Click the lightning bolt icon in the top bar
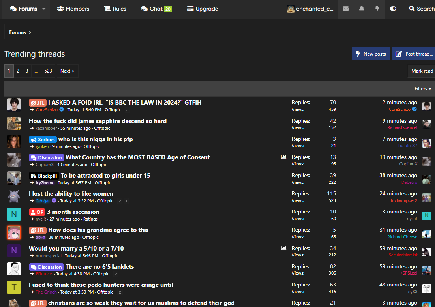The width and height of the screenshot is (435, 307). click(377, 9)
